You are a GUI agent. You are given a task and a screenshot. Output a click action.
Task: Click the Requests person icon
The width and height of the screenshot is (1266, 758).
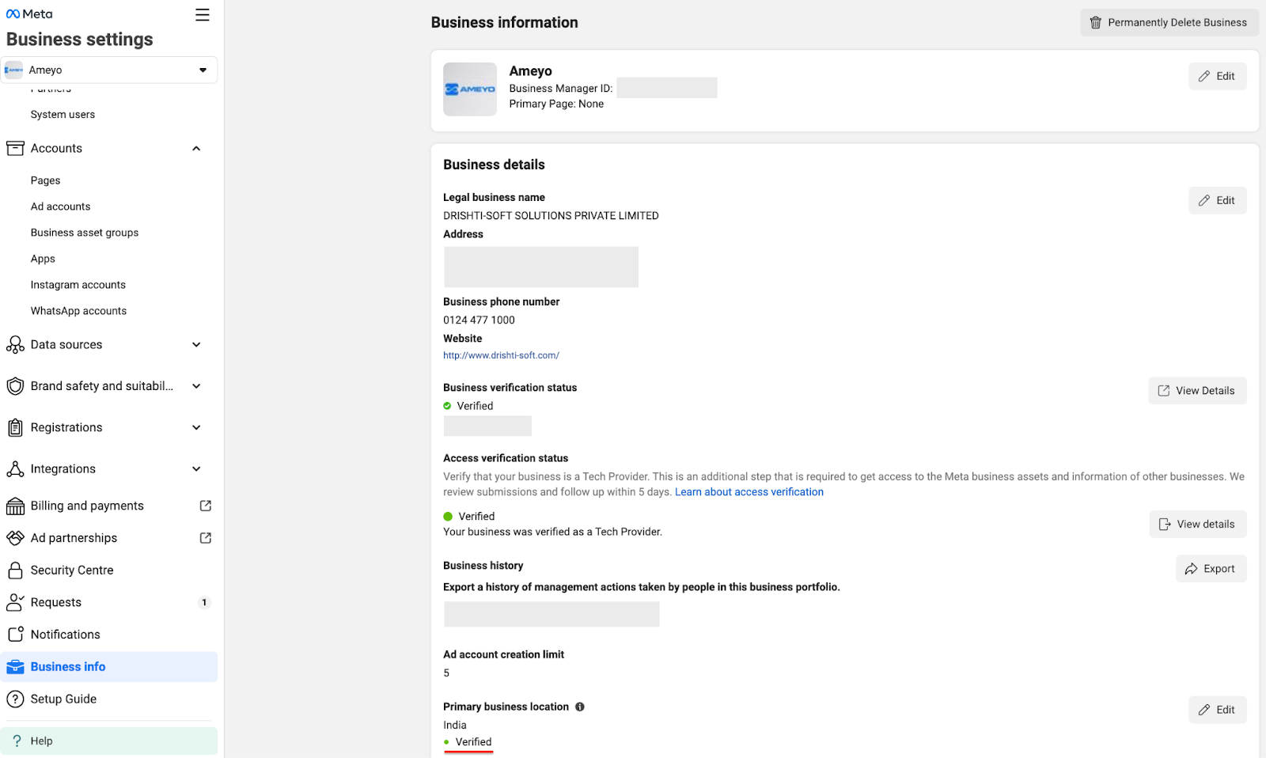tap(15, 603)
